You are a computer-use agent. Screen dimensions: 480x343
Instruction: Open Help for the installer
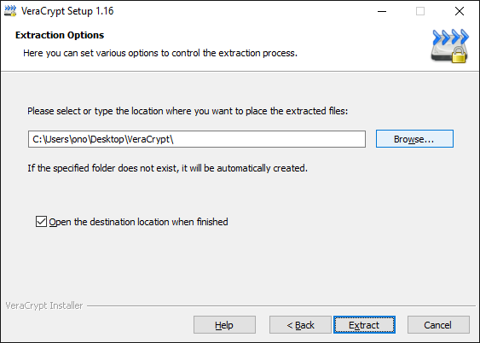pyautogui.click(x=224, y=324)
